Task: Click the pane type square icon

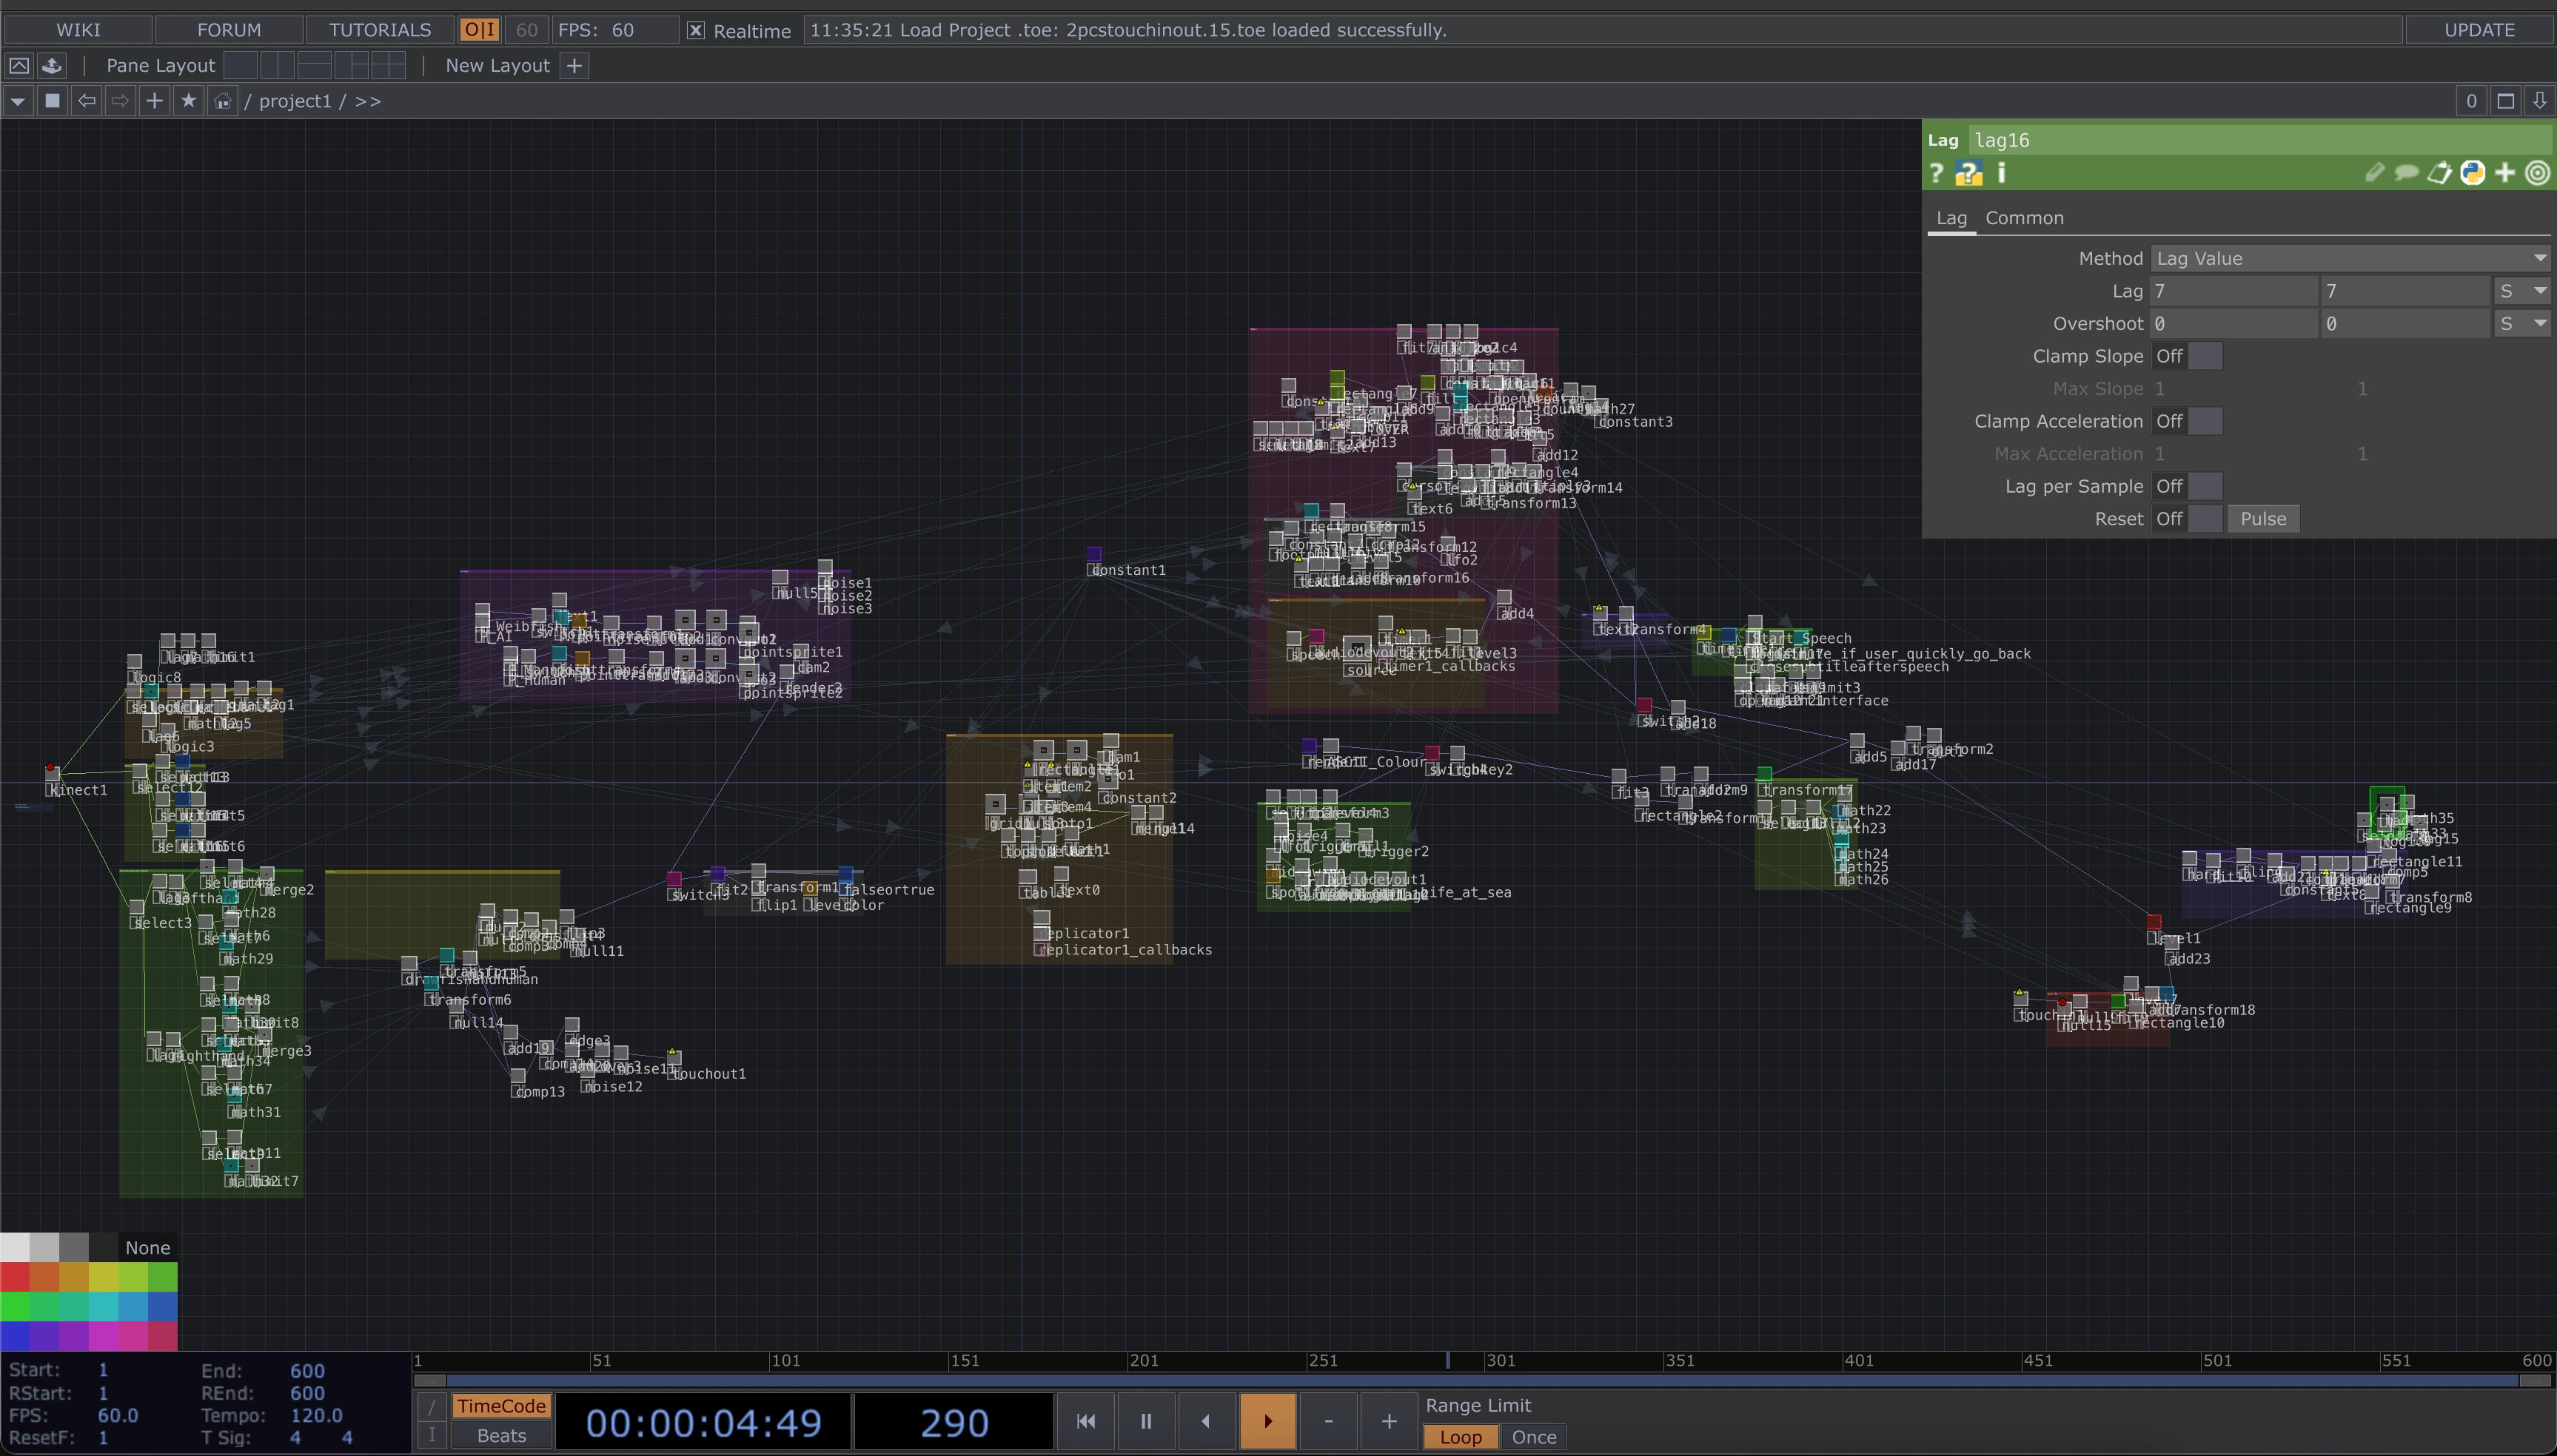Action: [x=52, y=101]
